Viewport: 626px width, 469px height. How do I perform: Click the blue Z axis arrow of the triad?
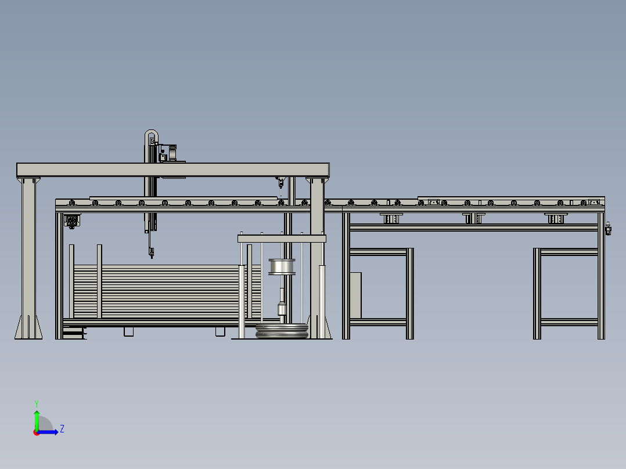tap(48, 432)
